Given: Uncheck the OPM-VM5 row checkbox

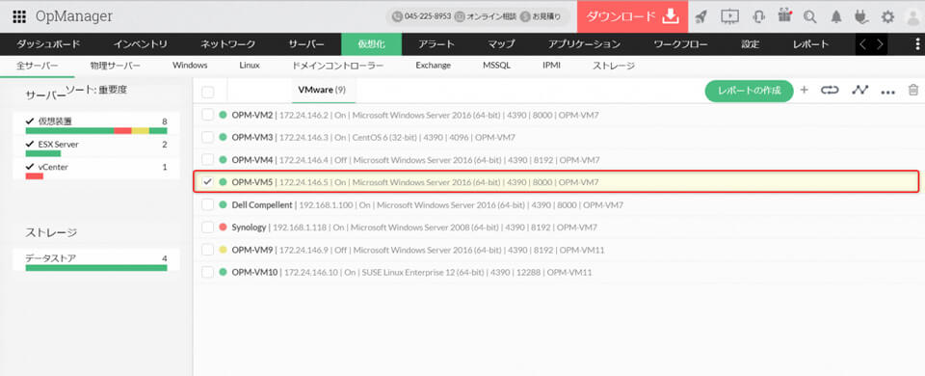Looking at the screenshot, I should 208,182.
